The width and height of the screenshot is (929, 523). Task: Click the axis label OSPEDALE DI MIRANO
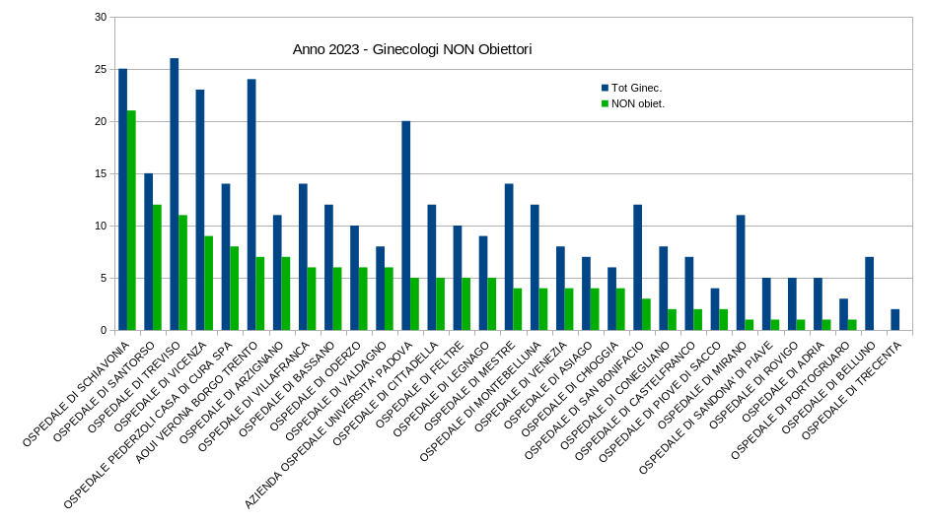(x=702, y=384)
